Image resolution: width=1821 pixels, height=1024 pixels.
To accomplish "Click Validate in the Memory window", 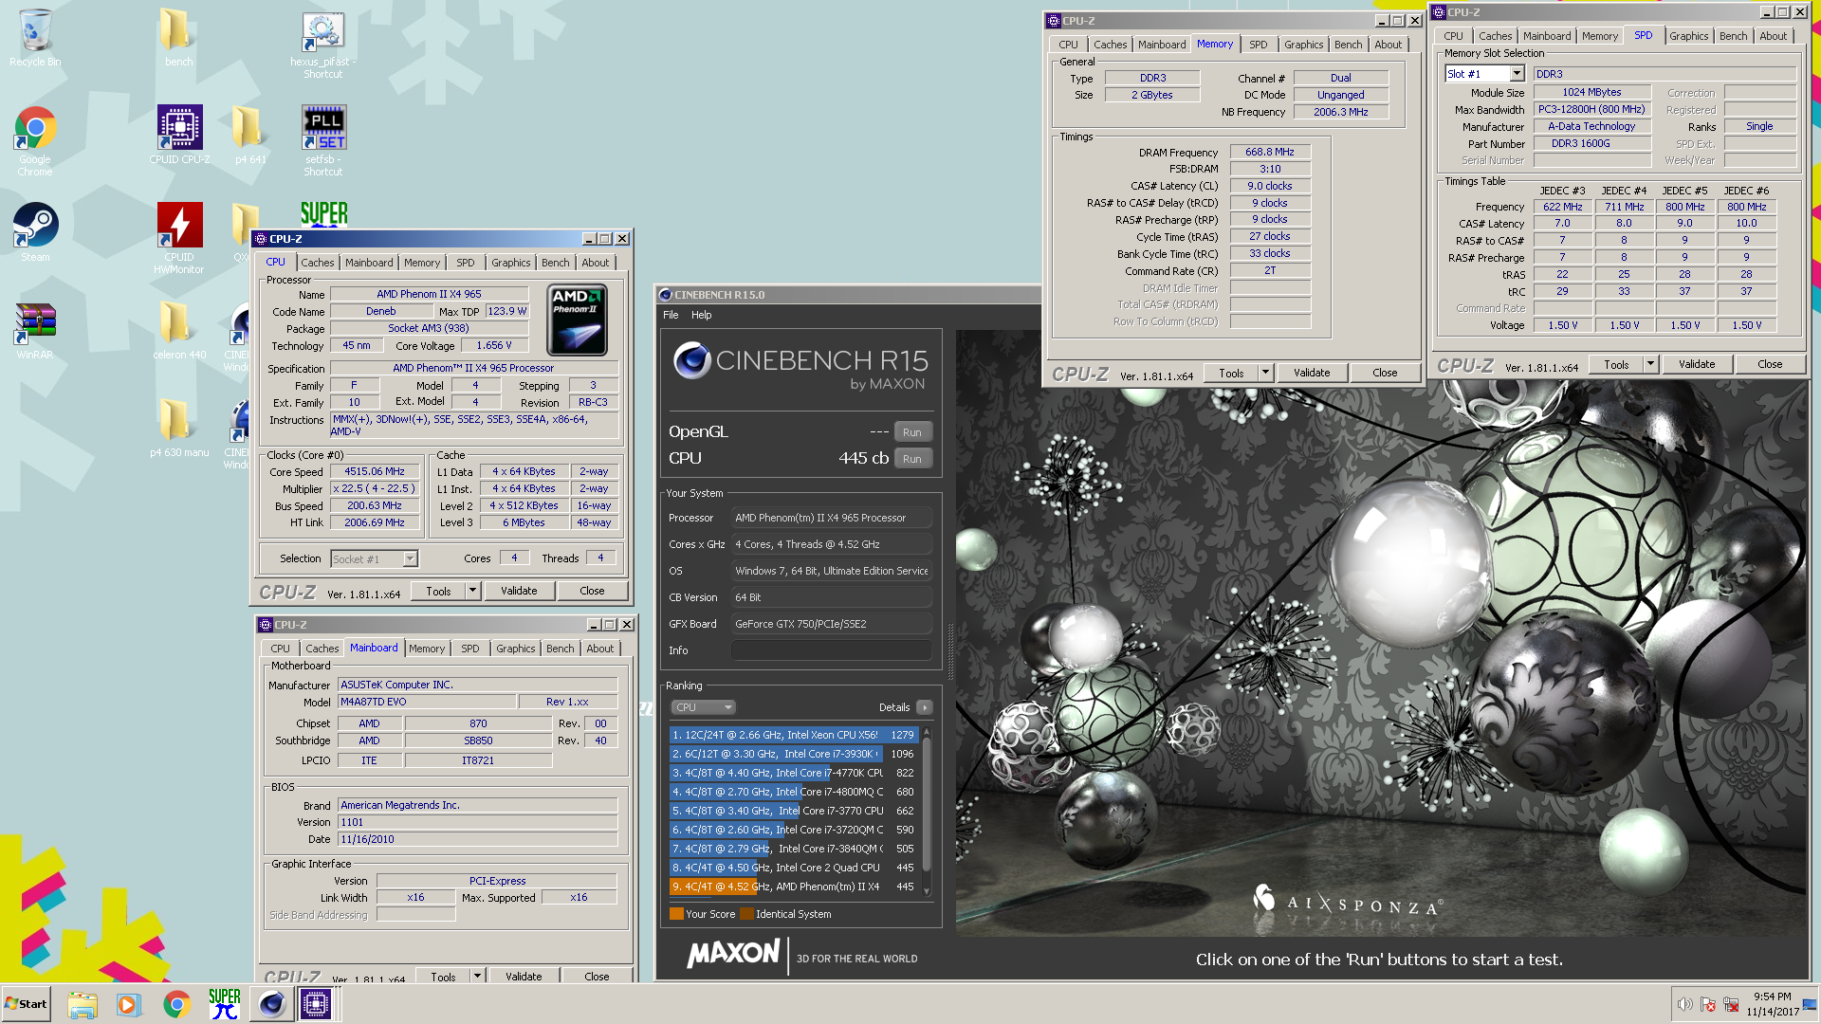I will tap(1312, 373).
